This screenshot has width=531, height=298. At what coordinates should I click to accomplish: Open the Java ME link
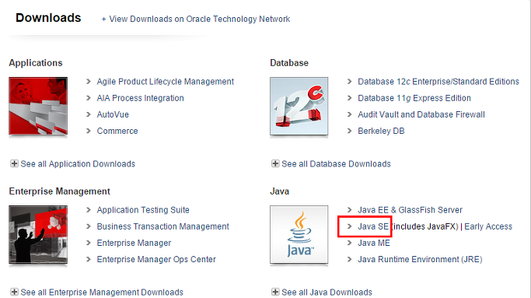pos(374,243)
